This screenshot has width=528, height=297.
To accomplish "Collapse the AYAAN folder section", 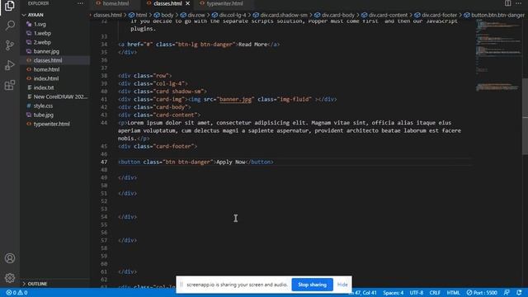I will point(35,15).
